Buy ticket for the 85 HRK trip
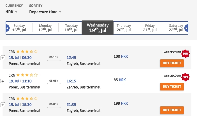 pos(172,87)
